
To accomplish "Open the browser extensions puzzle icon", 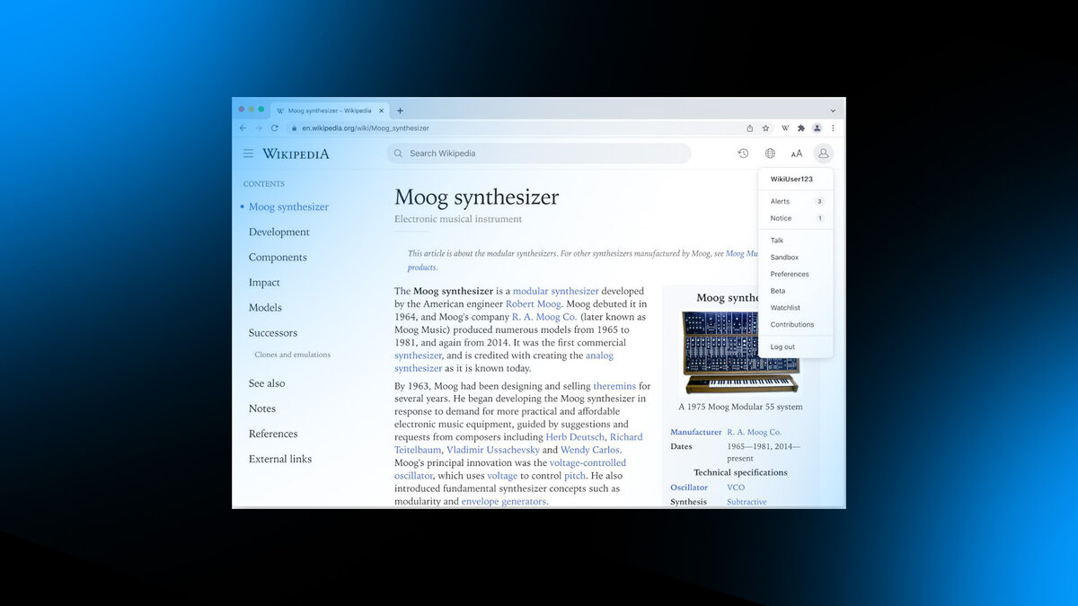I will click(x=801, y=128).
